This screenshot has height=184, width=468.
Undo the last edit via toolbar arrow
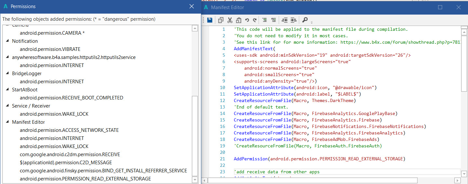(247, 20)
